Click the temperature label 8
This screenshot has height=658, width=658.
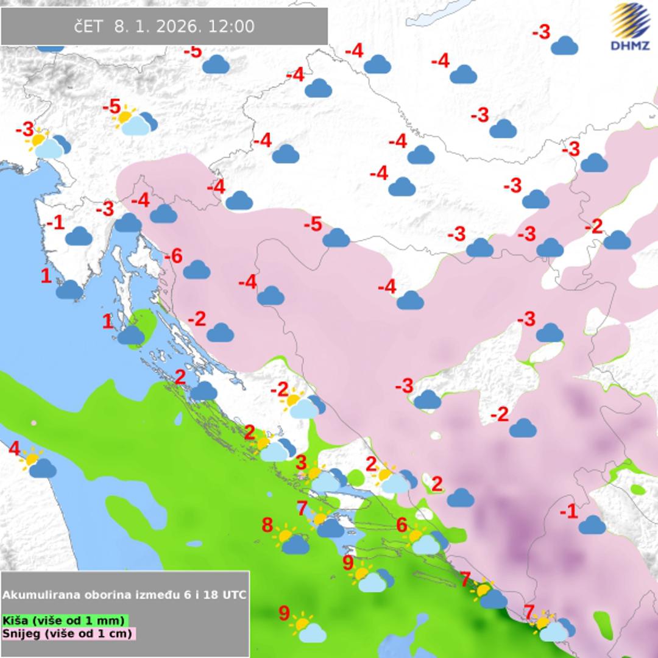[x=267, y=525]
